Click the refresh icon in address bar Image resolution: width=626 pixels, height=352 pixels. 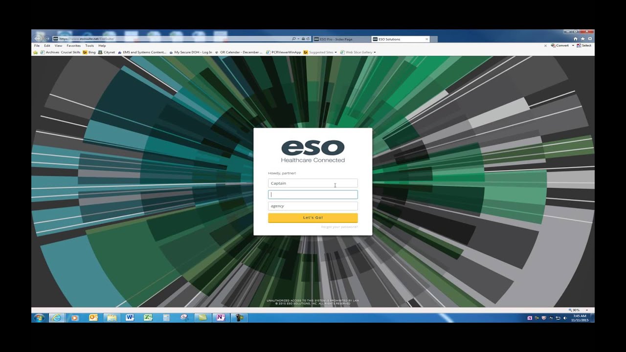tap(308, 39)
